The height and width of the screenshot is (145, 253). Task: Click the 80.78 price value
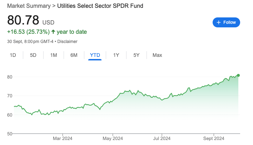pyautogui.click(x=23, y=20)
